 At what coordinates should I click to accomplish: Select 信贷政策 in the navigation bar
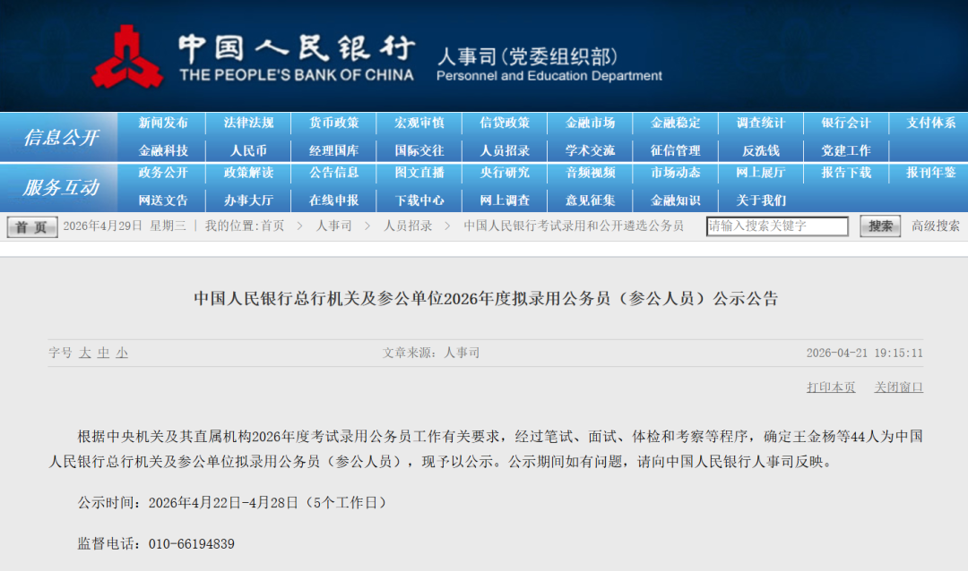pos(505,123)
